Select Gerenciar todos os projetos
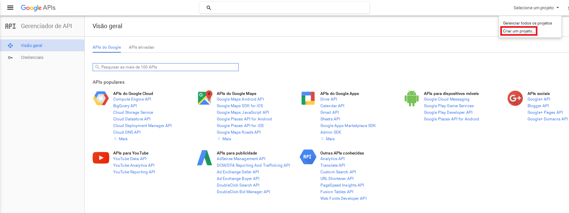The width and height of the screenshot is (569, 213). coord(528,23)
